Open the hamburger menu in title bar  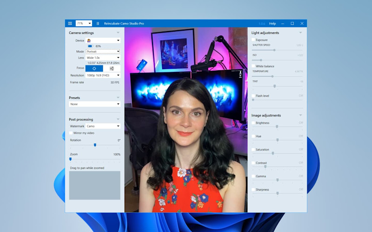70,23
